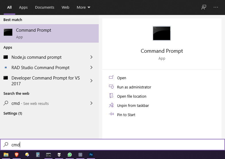
Task: Click the Apps section heading in results
Action: pos(8,48)
